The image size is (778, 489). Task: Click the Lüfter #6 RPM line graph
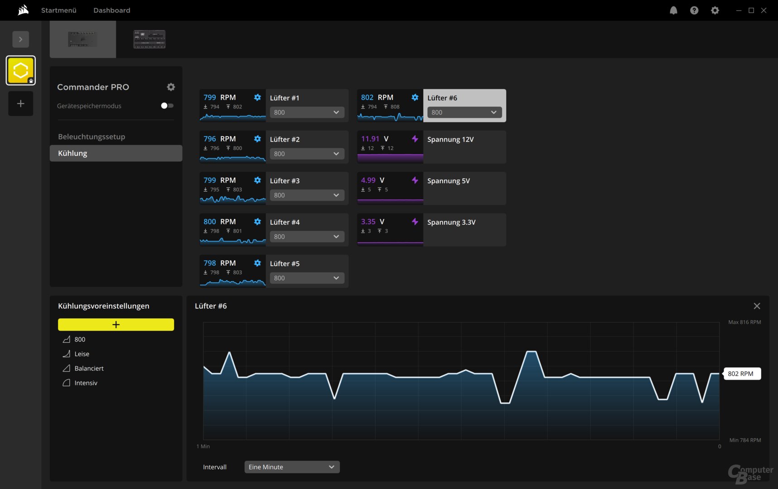[461, 381]
